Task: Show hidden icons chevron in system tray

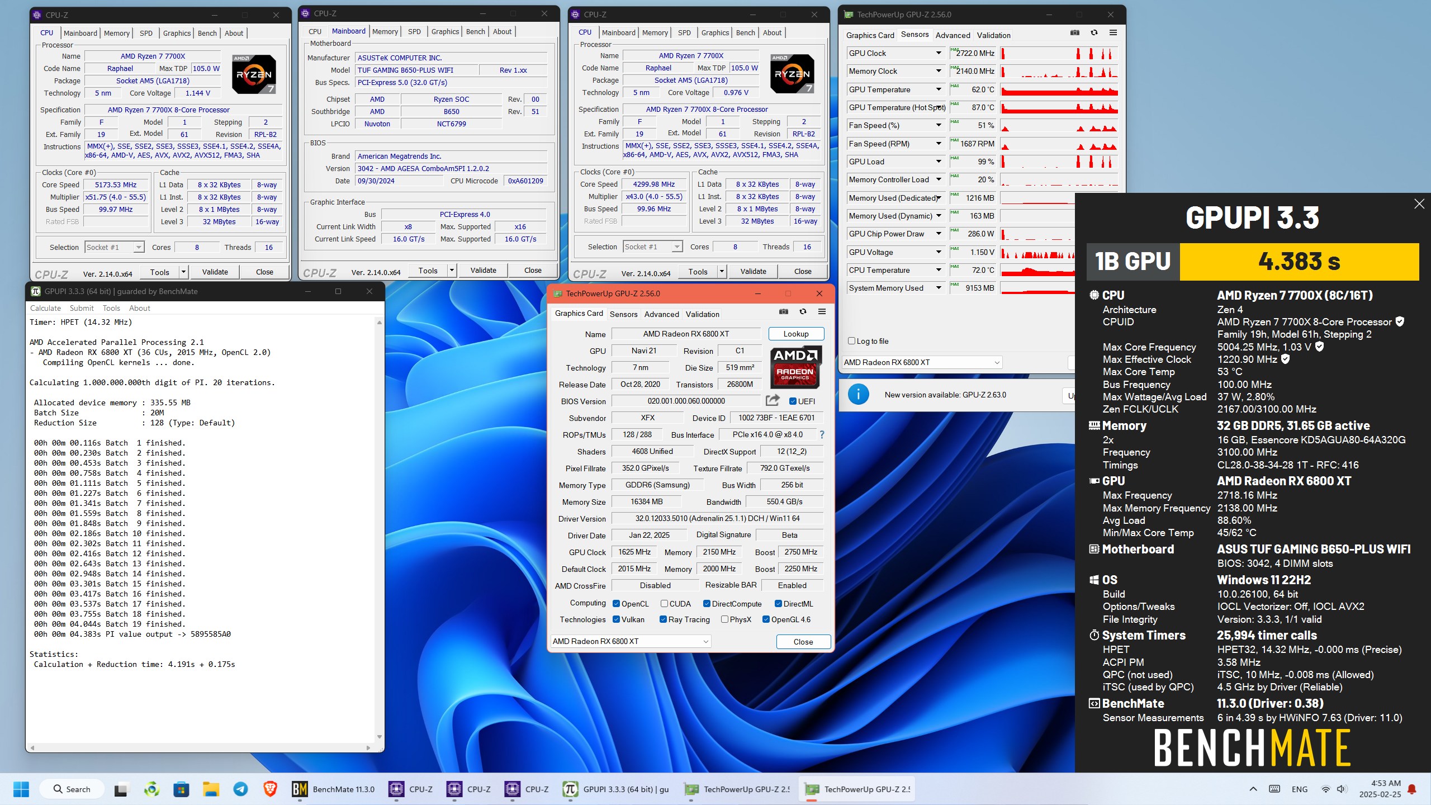Action: click(1253, 789)
